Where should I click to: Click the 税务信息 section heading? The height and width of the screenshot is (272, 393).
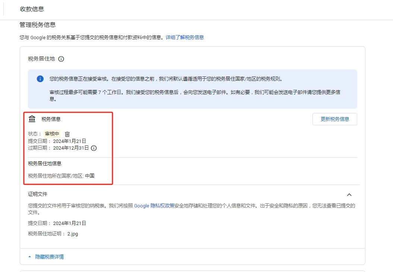[x=51, y=119]
